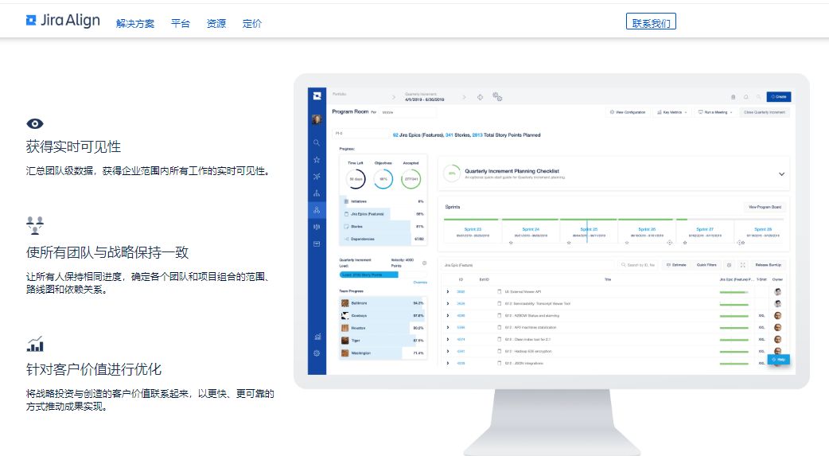829x456 pixels.
Task: Select the Houston team progress row
Action: pyautogui.click(x=382, y=328)
